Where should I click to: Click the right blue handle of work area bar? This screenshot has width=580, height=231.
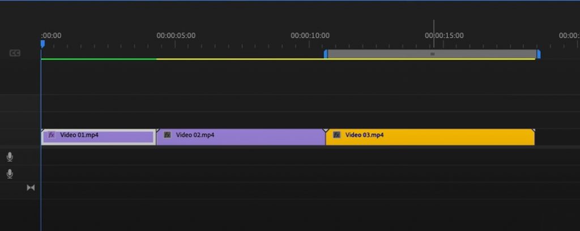coord(538,54)
